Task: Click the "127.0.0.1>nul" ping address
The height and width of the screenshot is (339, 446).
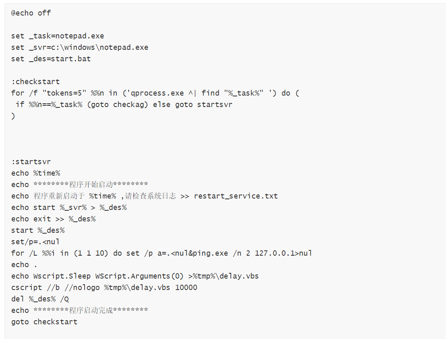Action: 283,253
